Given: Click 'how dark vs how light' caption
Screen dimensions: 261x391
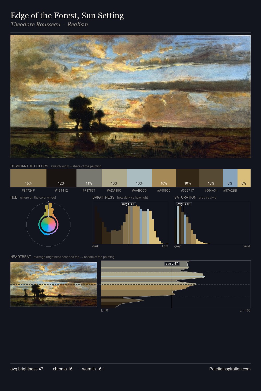Looking at the screenshot, I should [133, 198].
